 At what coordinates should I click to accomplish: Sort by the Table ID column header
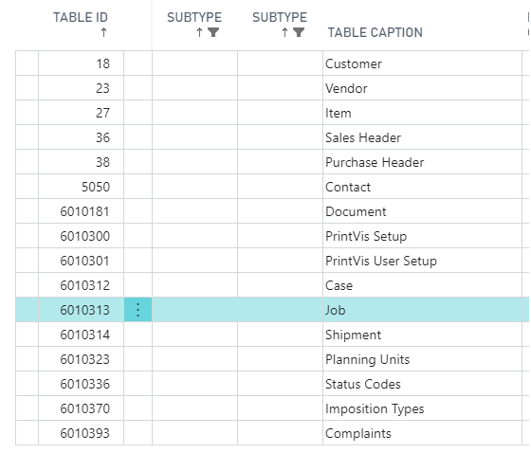click(x=81, y=17)
